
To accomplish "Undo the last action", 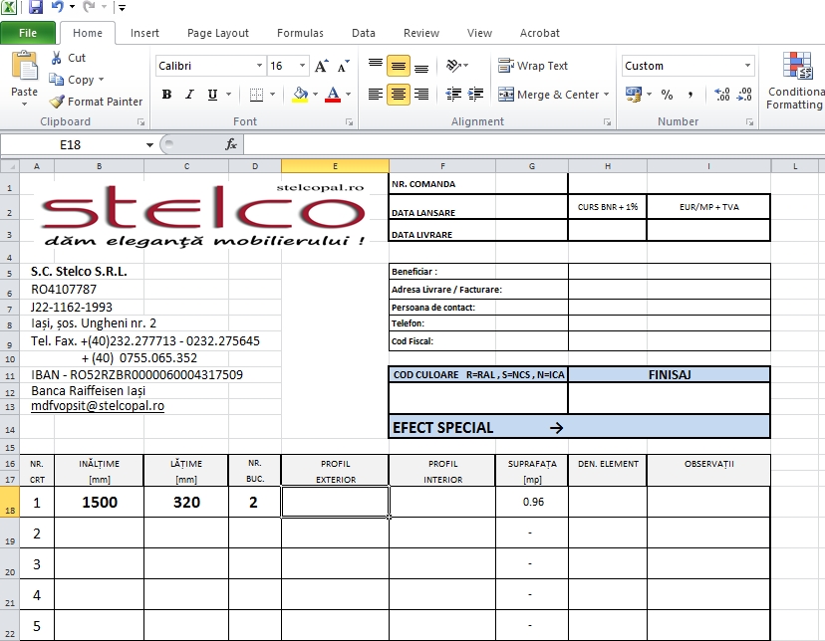I will click(58, 7).
